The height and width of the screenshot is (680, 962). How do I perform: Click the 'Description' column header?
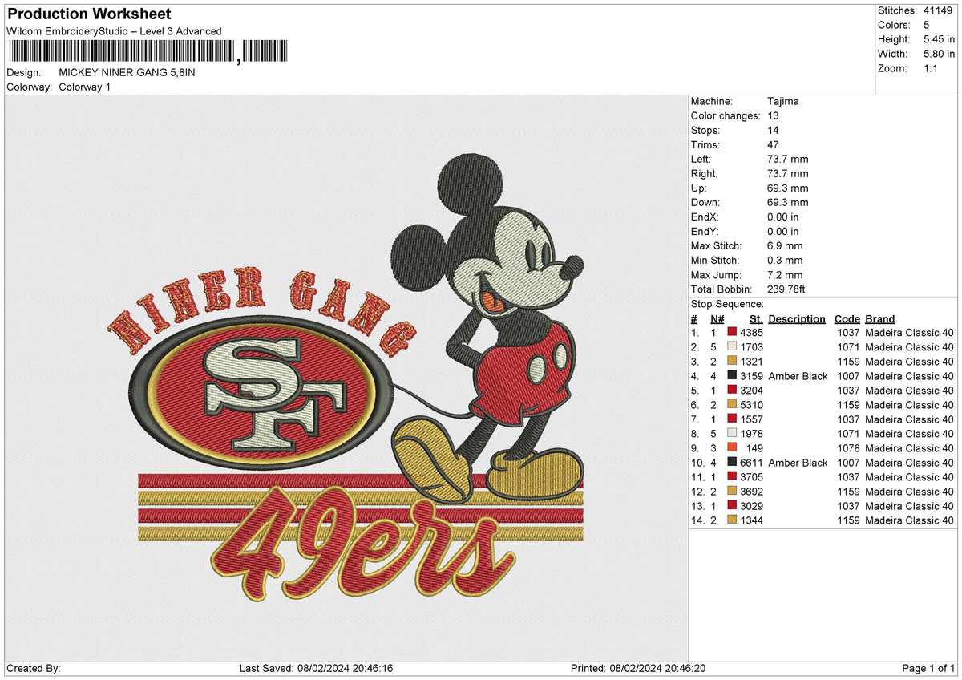click(796, 318)
